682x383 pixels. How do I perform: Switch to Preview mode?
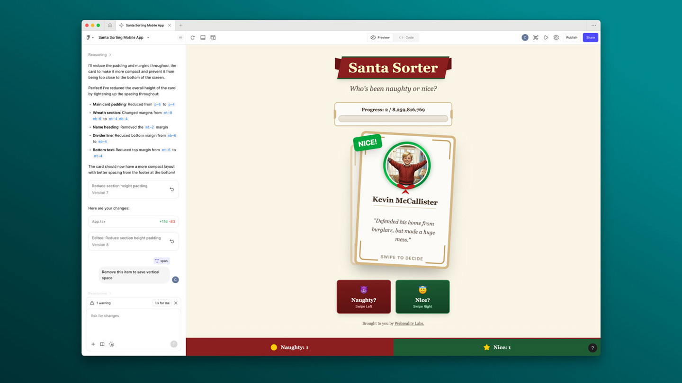(380, 37)
